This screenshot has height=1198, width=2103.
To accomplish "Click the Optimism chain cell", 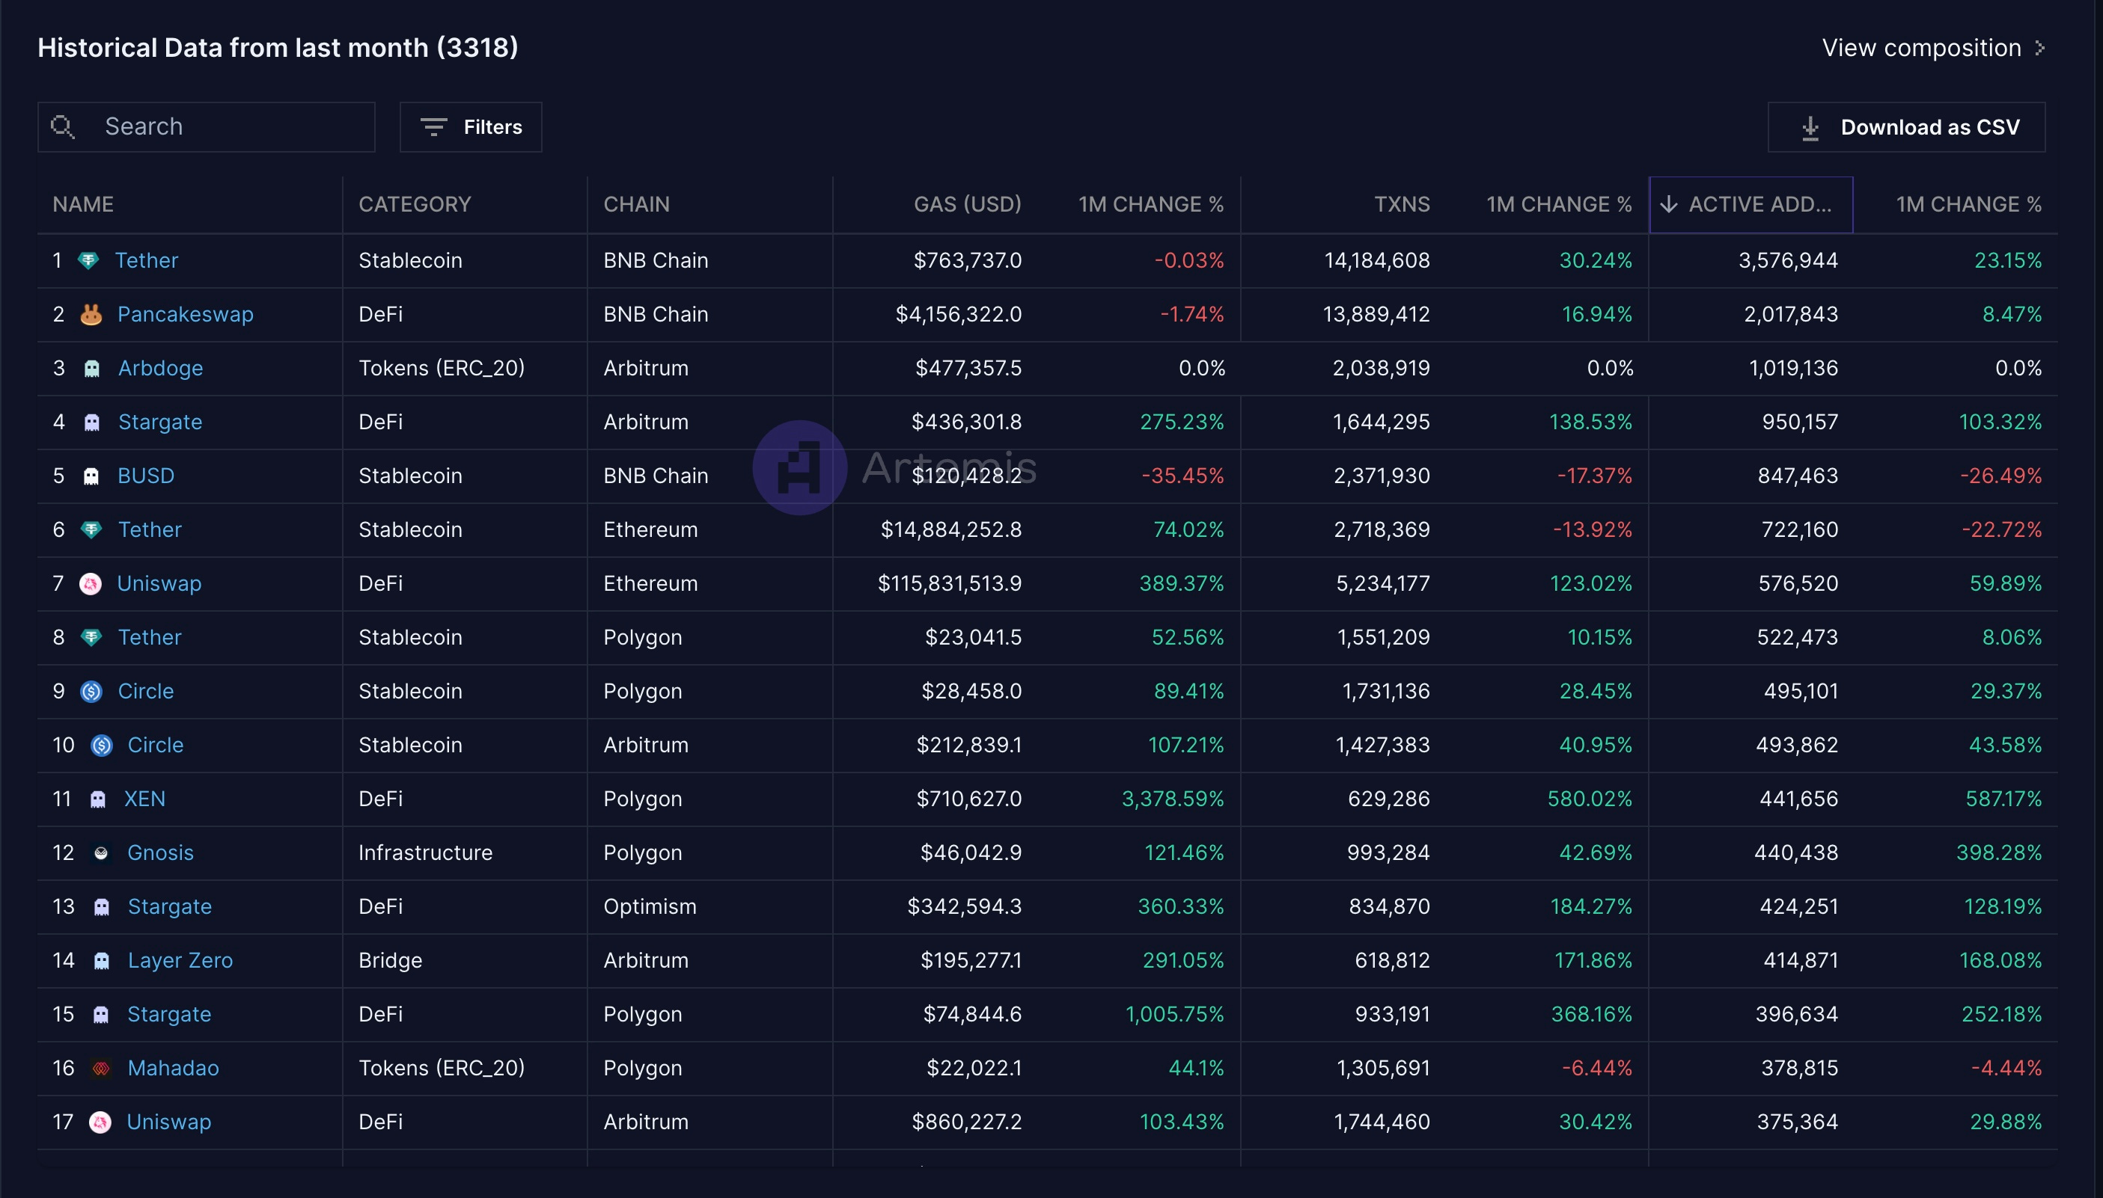I will pyautogui.click(x=650, y=907).
